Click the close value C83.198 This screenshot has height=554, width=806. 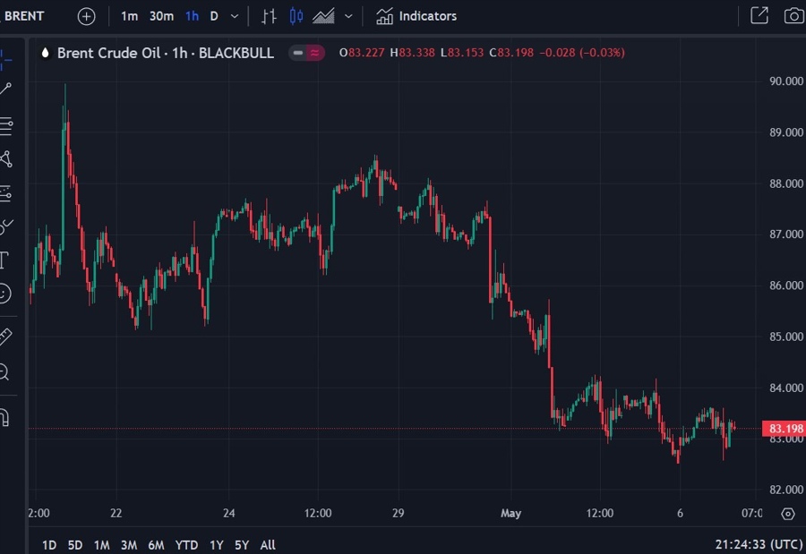(x=511, y=53)
